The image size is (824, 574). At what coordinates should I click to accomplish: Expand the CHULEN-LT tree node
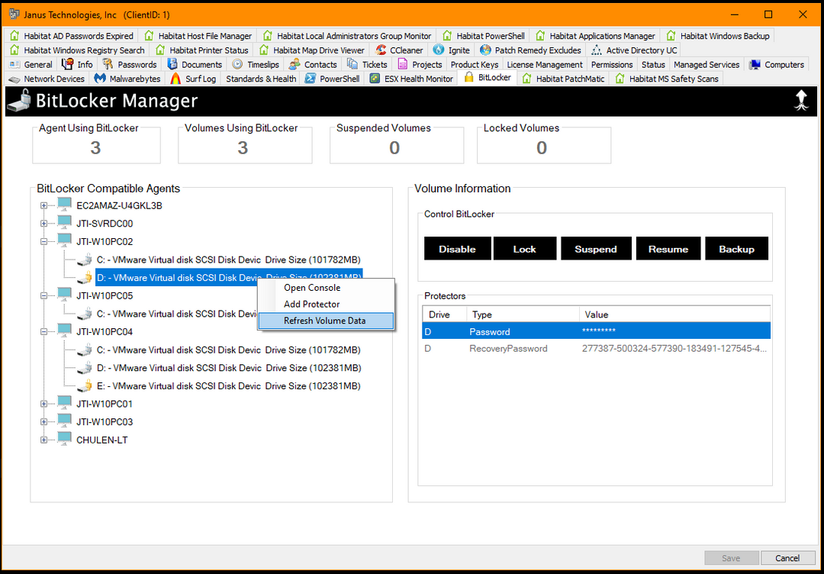click(43, 440)
